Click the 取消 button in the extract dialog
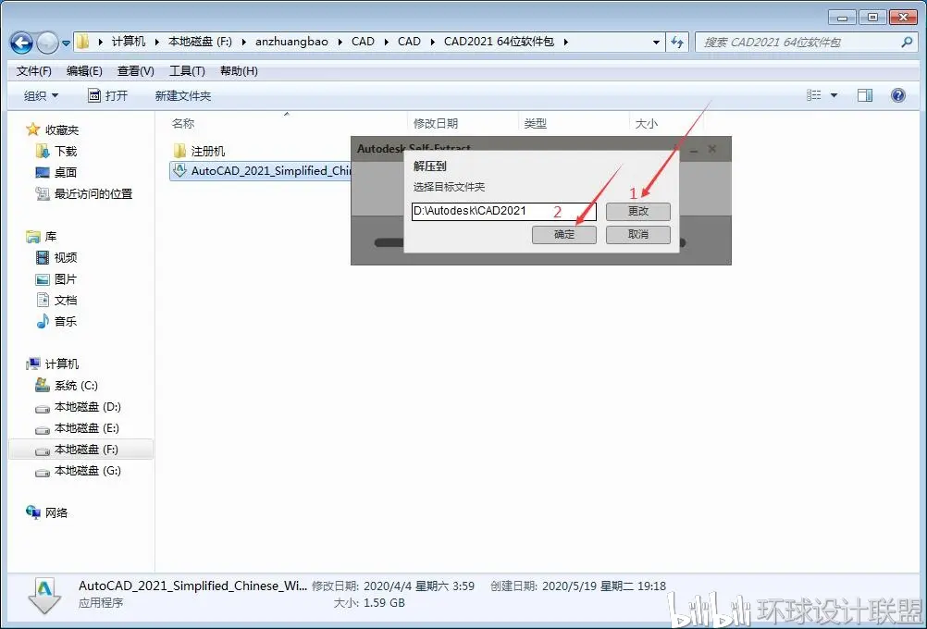The width and height of the screenshot is (927, 629). click(638, 234)
